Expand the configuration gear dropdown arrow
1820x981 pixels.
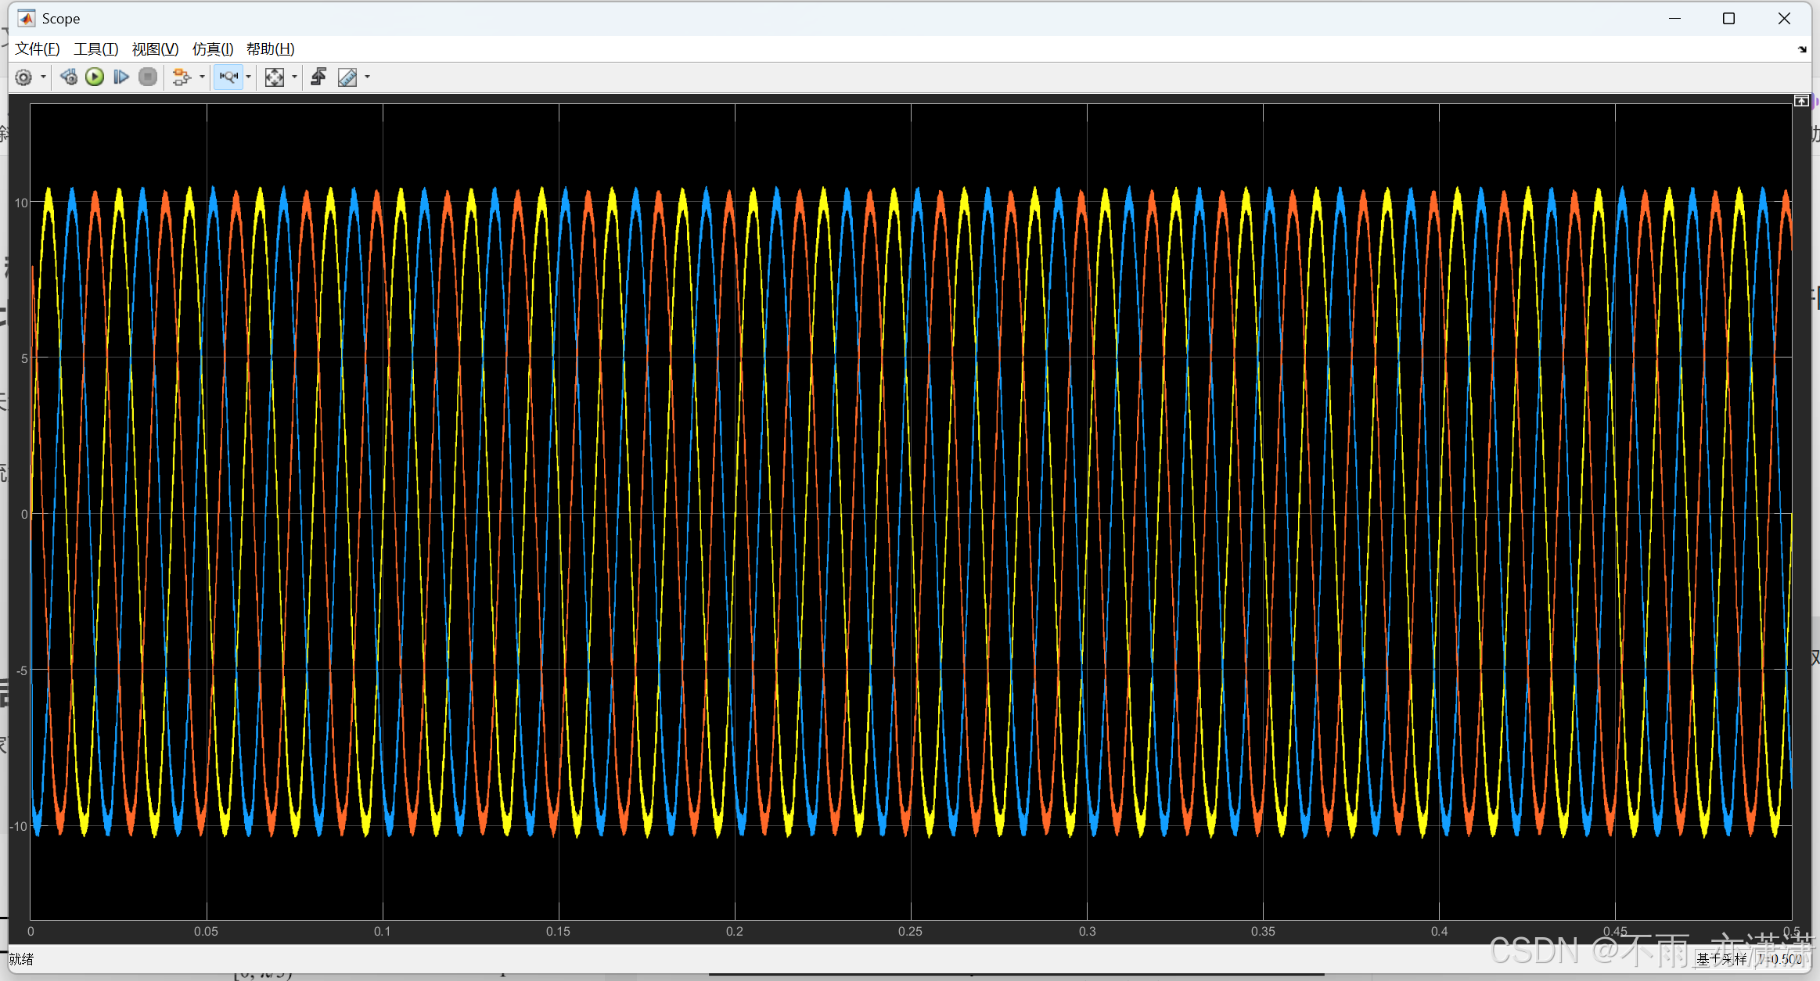point(43,77)
